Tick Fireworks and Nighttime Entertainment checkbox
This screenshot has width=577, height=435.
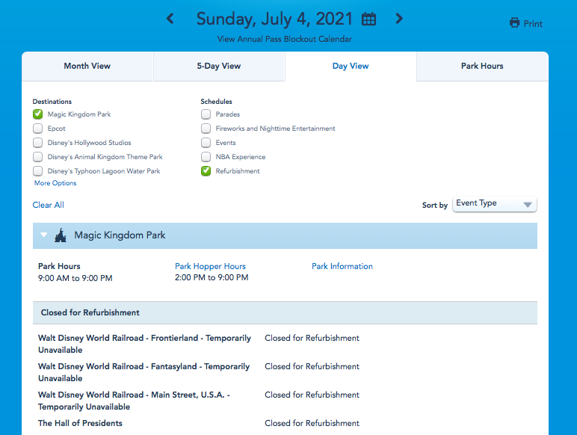click(206, 129)
